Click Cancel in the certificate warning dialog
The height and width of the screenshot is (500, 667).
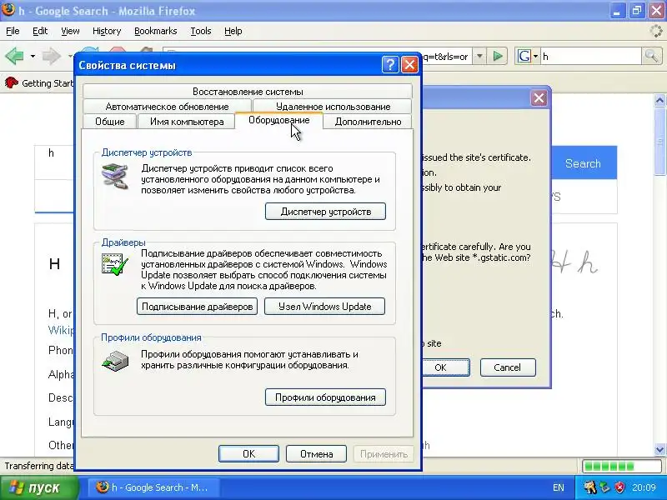tap(508, 367)
